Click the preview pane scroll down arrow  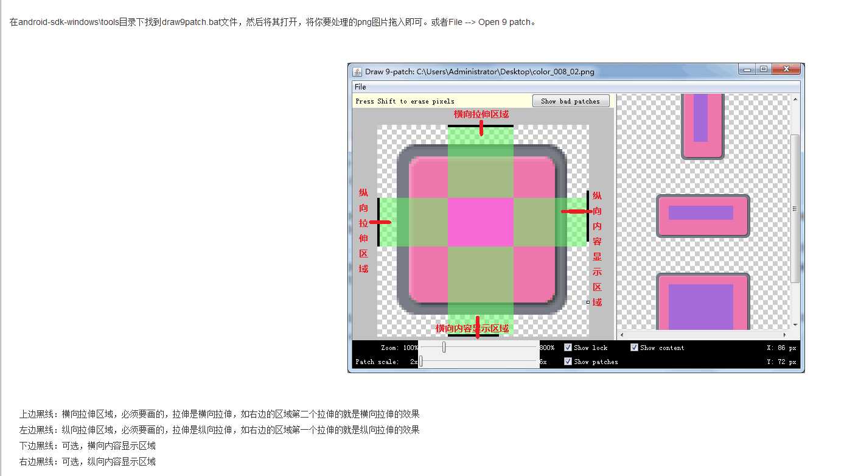click(795, 326)
